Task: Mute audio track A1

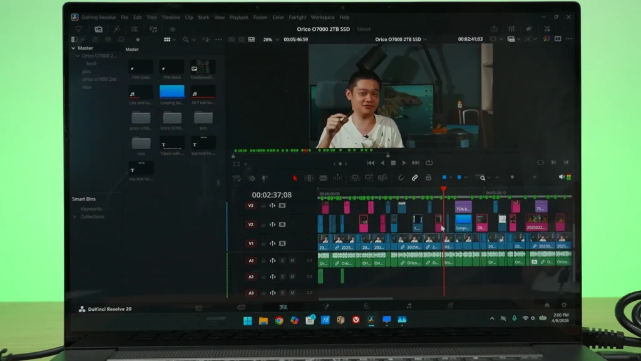Action: tap(292, 260)
